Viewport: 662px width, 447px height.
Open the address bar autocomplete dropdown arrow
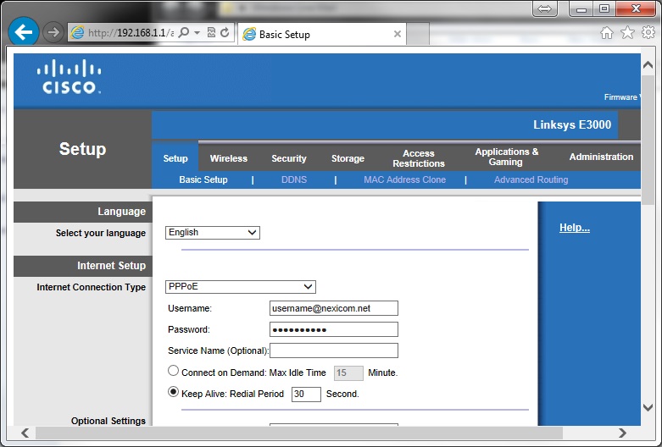tap(197, 32)
